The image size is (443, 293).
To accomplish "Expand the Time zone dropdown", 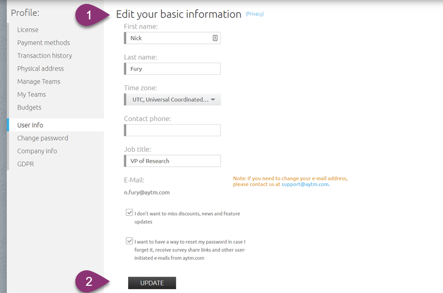I will click(172, 100).
